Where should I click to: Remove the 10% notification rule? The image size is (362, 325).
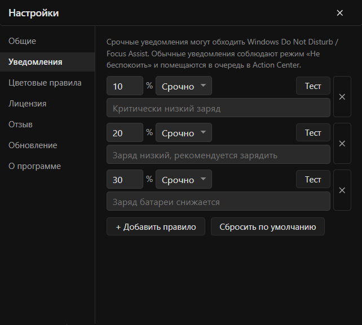coord(342,97)
